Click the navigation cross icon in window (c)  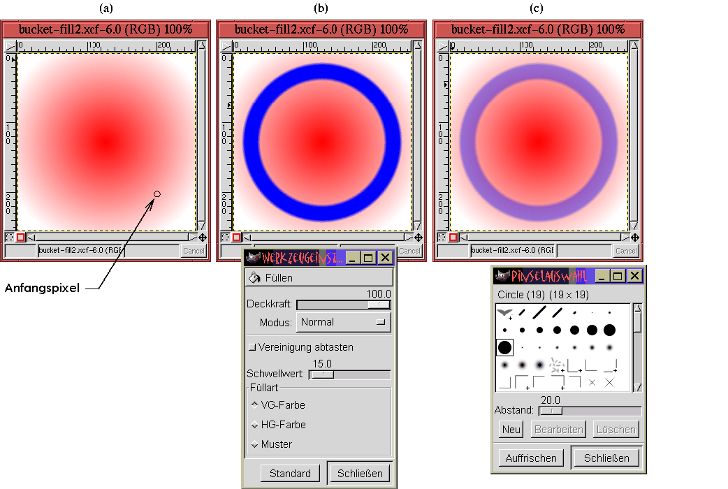tap(635, 238)
